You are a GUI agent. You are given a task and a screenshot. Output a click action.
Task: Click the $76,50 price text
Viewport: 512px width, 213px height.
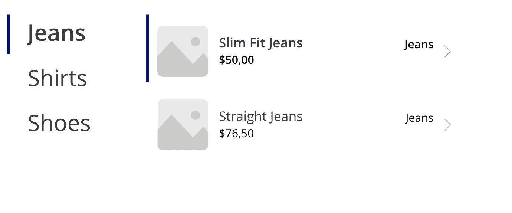point(236,133)
